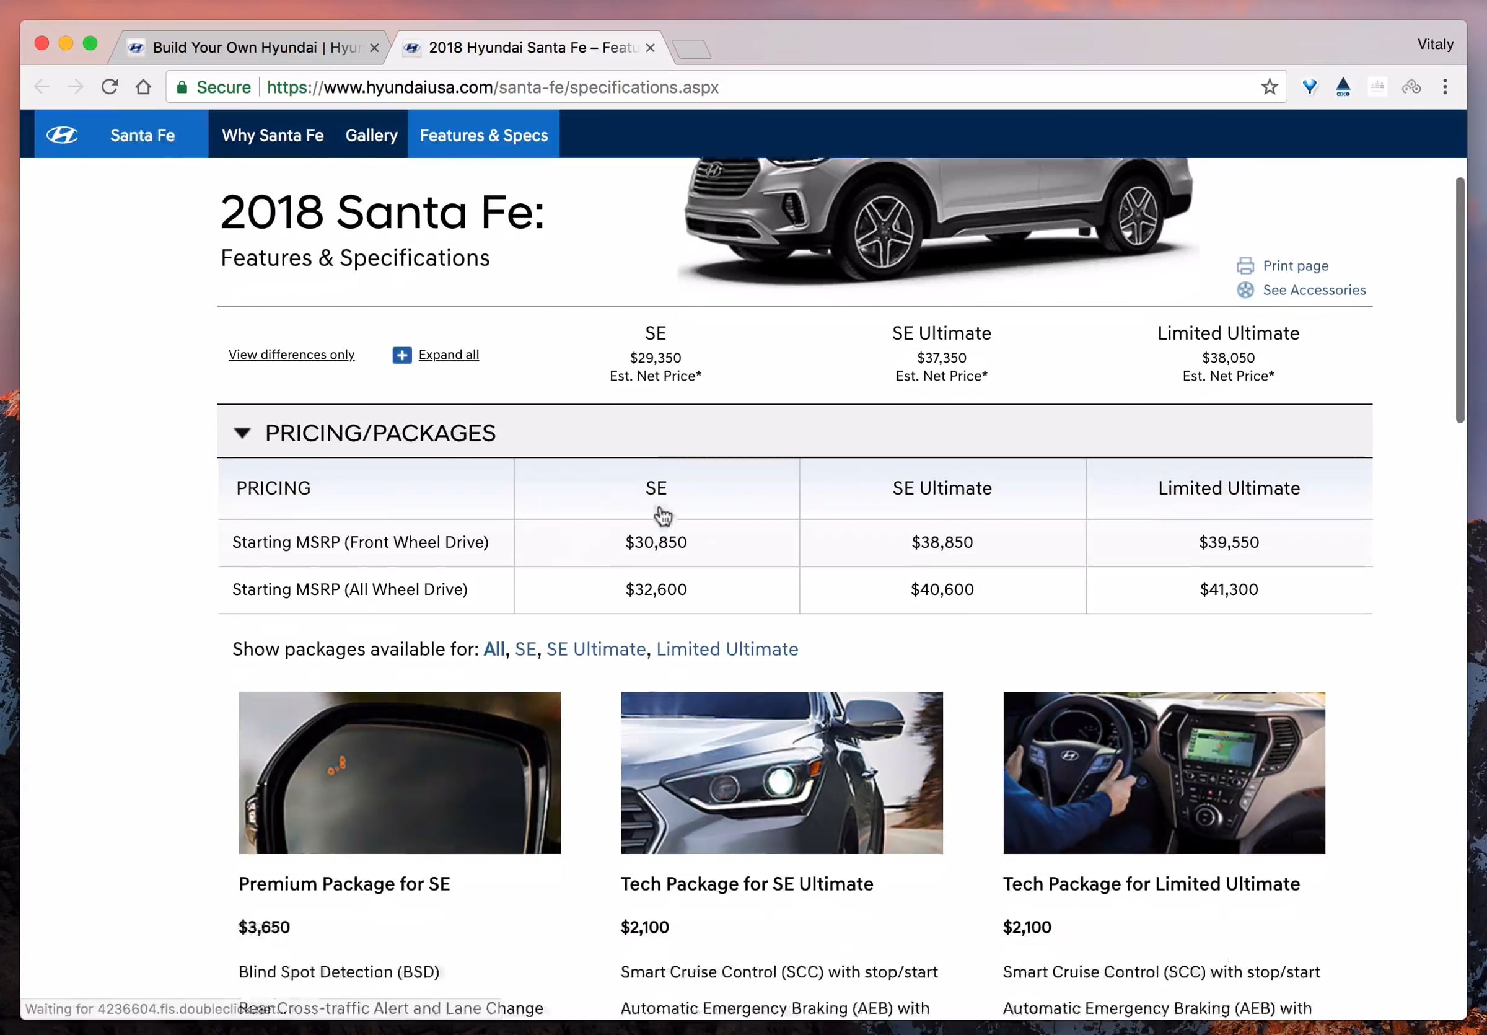Click the wheel icon beside See Accessories

[x=1245, y=290]
